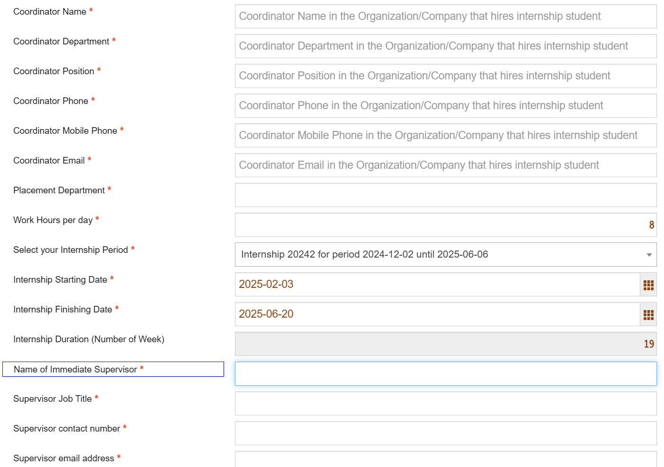Viewport: 664px width, 467px height.
Task: Select the Coordinator Position field
Action: [445, 76]
